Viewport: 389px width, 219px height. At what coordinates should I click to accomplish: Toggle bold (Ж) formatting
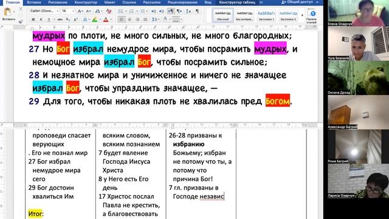tap(33, 19)
